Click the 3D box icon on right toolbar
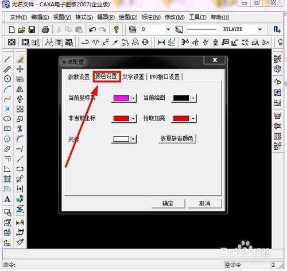Image resolution: width=287 pixels, height=271 pixels. click(277, 69)
